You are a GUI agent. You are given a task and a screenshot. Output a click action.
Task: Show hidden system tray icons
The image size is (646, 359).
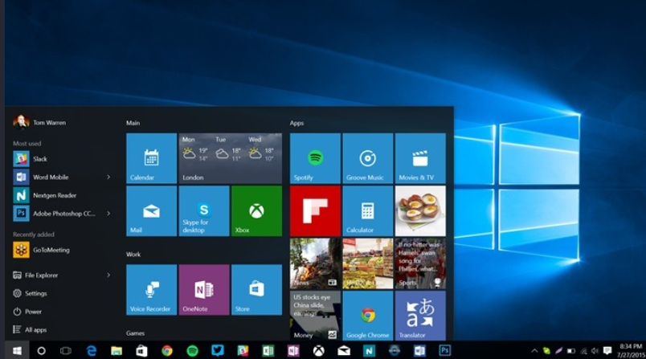pos(534,351)
